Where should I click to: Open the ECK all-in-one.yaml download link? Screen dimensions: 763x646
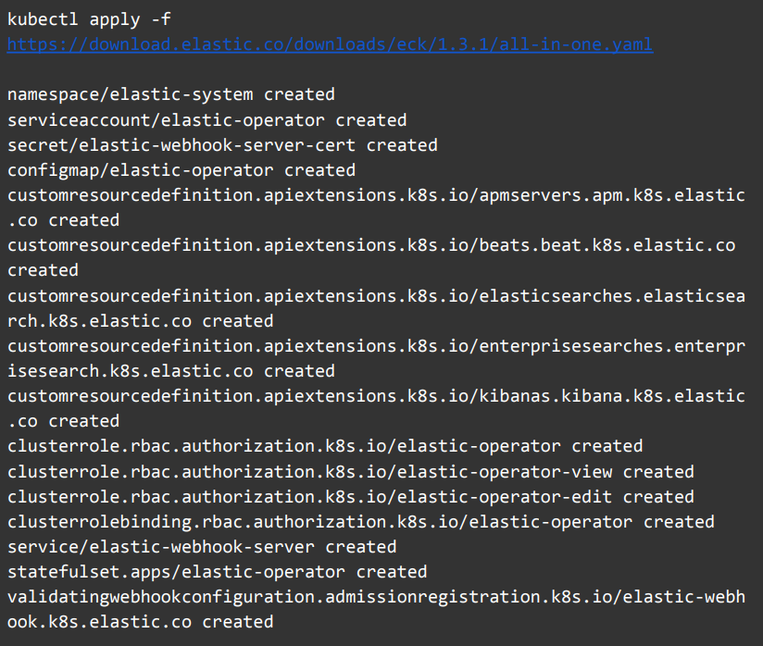(330, 44)
